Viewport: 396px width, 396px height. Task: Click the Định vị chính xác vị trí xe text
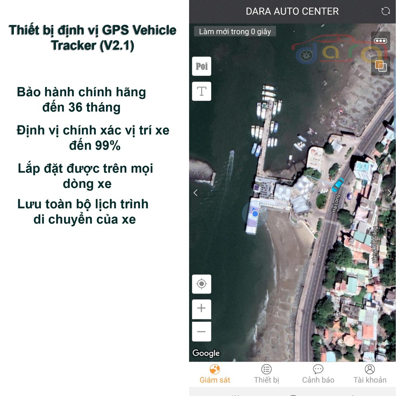point(93,138)
